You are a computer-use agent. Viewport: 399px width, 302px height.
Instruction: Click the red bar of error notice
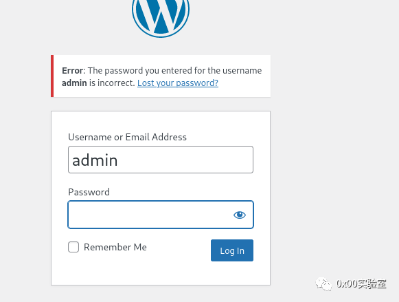coord(52,76)
